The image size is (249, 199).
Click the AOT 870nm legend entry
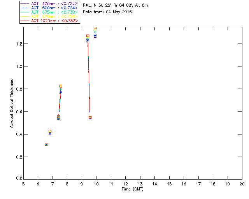pyautogui.click(x=49, y=16)
